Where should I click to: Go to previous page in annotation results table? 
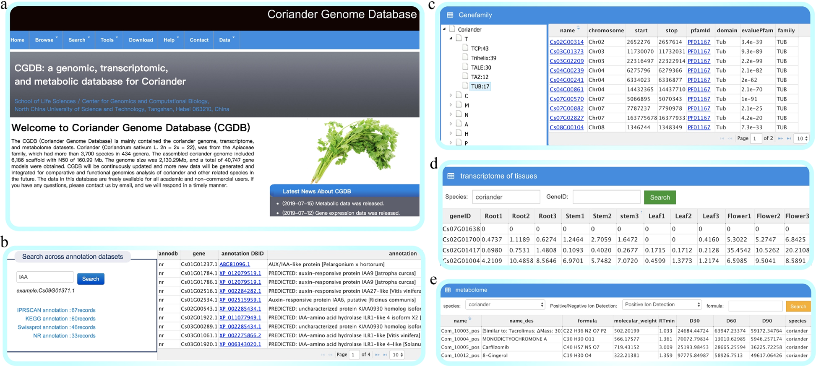tap(331, 355)
